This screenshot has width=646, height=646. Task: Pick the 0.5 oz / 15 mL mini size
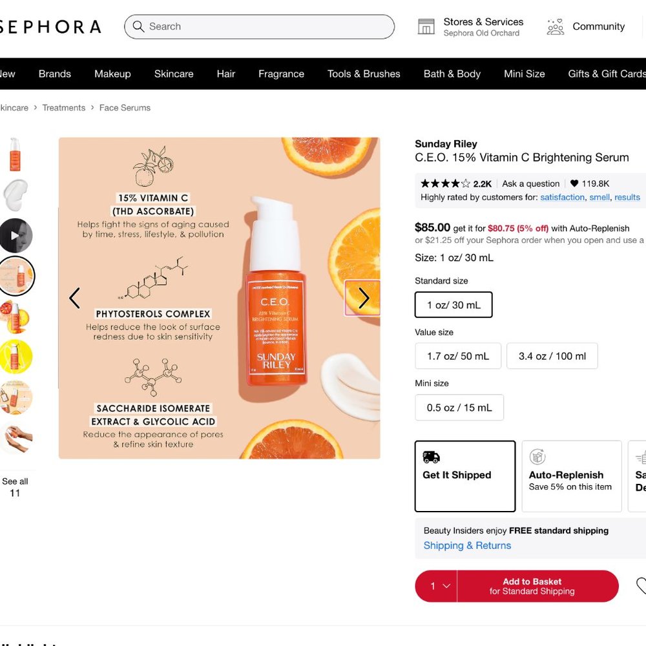(x=459, y=408)
